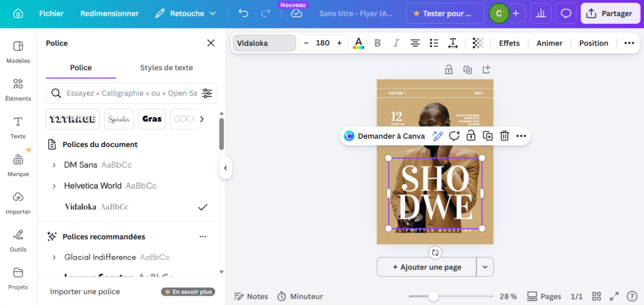The height and width of the screenshot is (305, 644).
Task: Change text alignment
Action: coord(415,43)
